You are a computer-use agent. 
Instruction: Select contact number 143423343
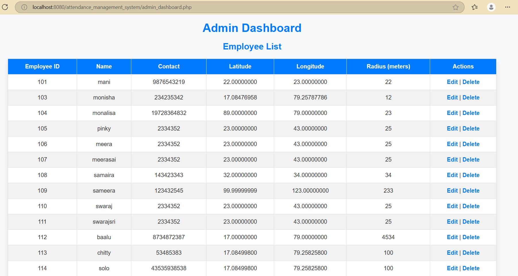pyautogui.click(x=169, y=175)
